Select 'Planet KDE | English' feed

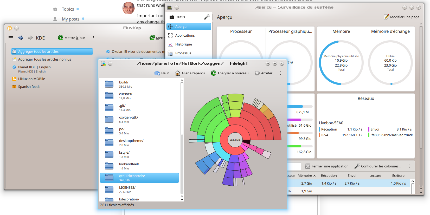(34, 67)
